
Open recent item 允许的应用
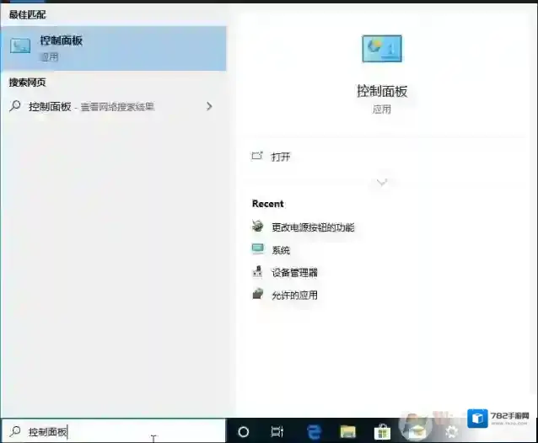point(294,296)
